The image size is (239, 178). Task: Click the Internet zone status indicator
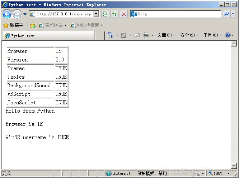coord(118,173)
